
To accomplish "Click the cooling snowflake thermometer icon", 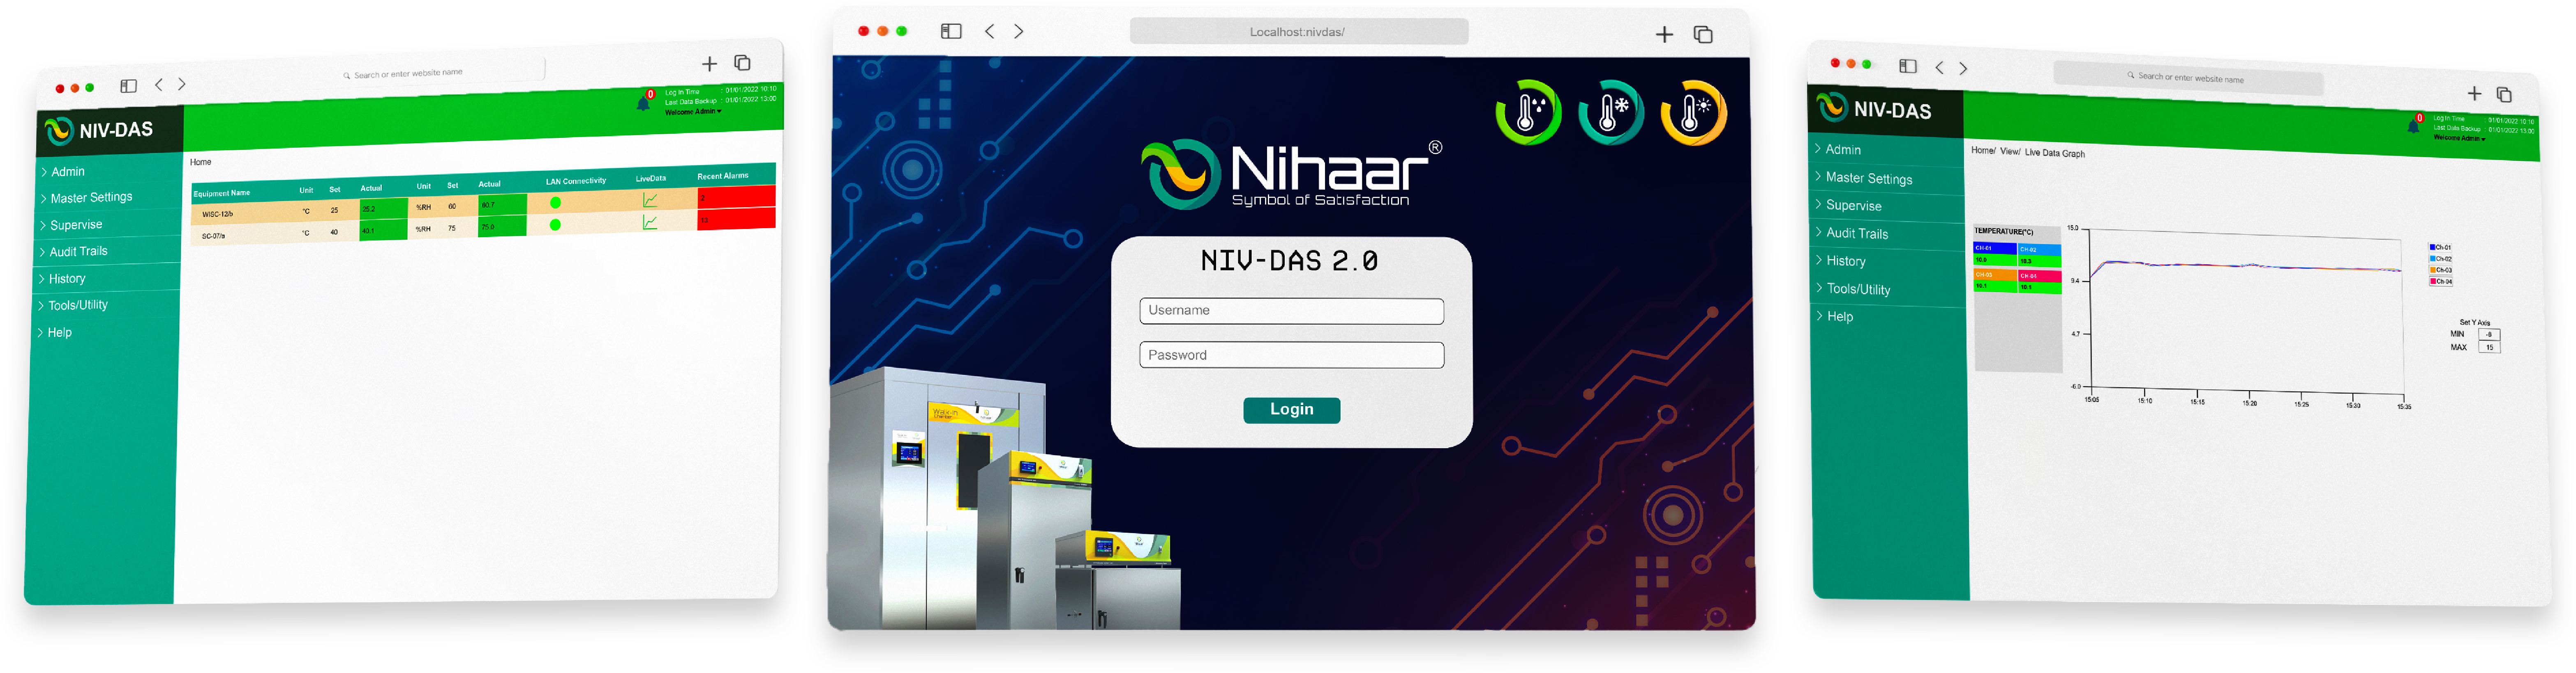I will tap(1610, 112).
